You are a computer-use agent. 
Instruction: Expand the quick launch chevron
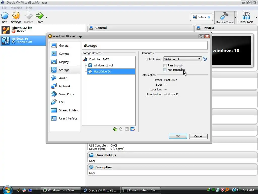pyautogui.click(x=38, y=189)
